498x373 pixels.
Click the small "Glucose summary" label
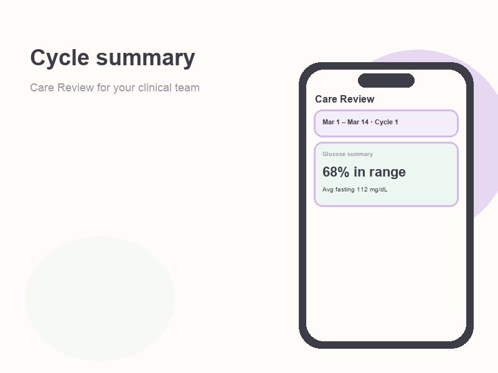pos(347,154)
